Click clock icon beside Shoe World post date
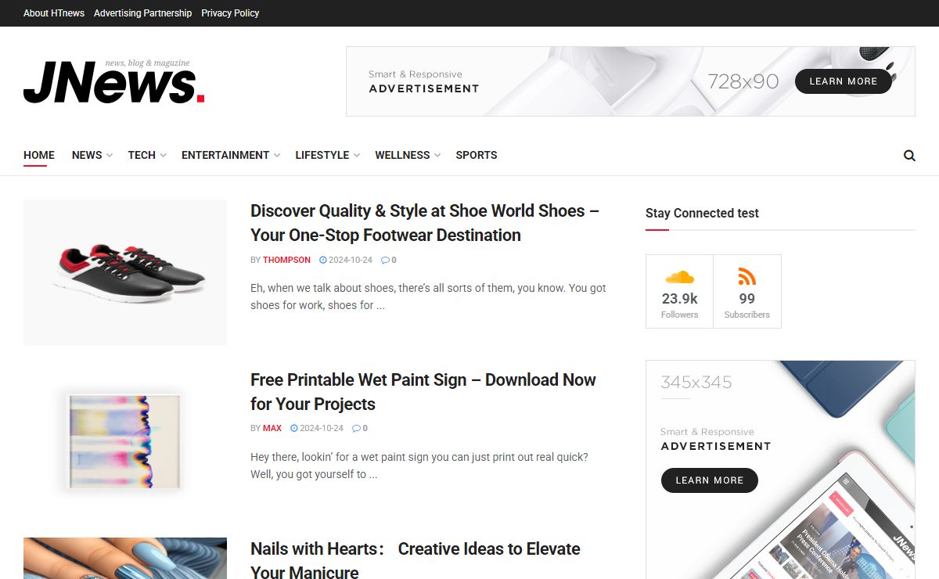Viewport: 939px width, 579px height. click(323, 260)
